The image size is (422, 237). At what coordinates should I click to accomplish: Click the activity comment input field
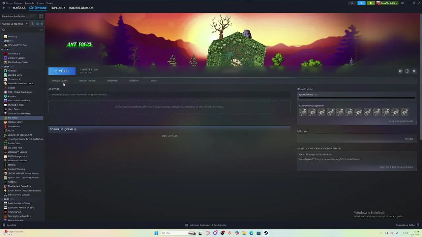(169, 95)
